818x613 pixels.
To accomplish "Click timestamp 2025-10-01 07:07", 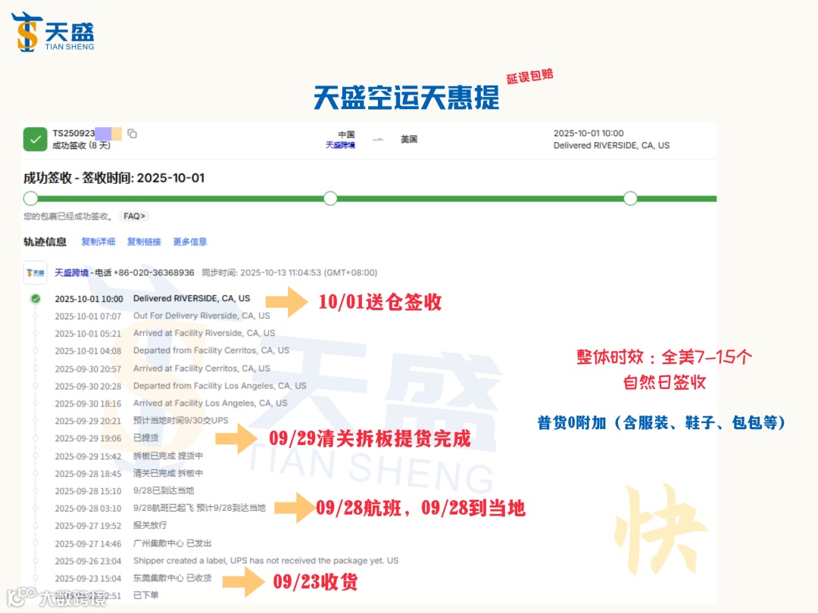I will [88, 316].
